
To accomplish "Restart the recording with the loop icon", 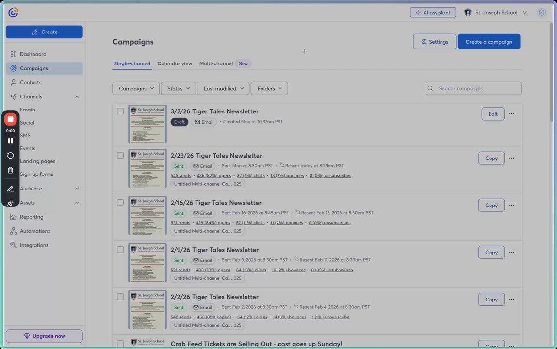I will 10,156.
